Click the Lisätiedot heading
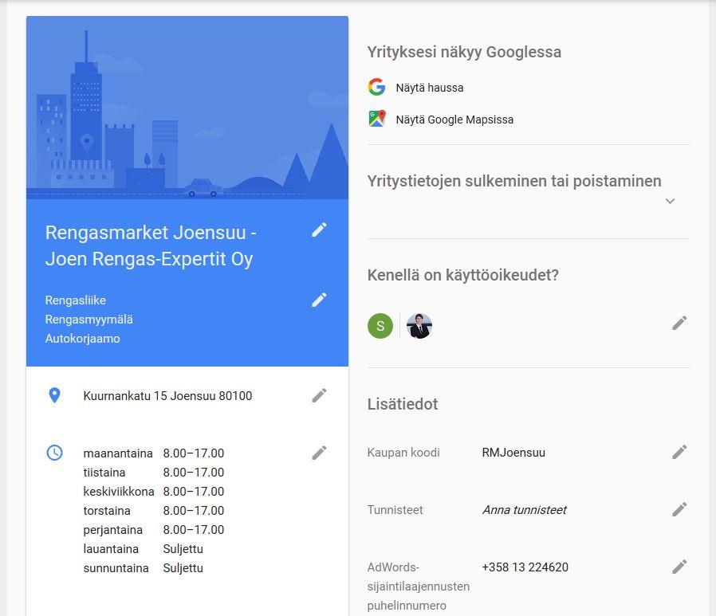This screenshot has height=616, width=716. (403, 404)
